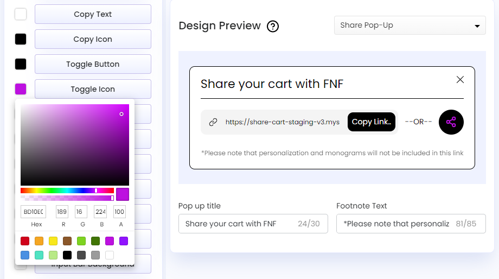Pick the yellow preset color swatch
Image resolution: width=499 pixels, height=279 pixels.
pos(53,241)
